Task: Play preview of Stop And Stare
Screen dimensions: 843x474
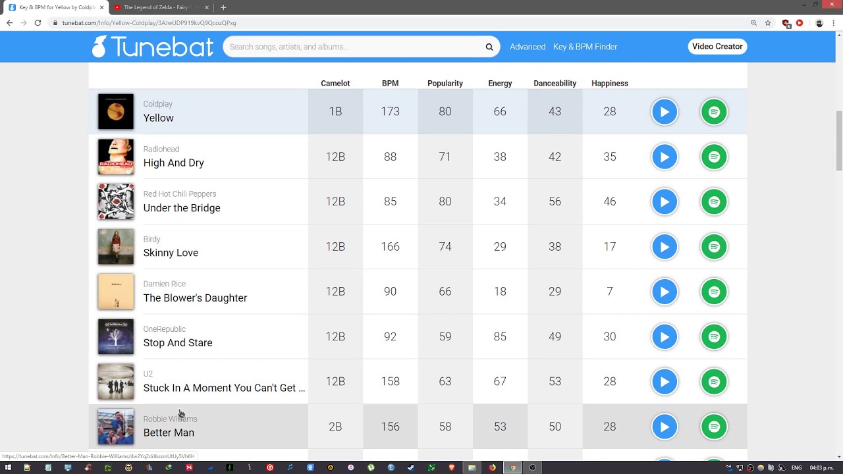Action: (665, 336)
